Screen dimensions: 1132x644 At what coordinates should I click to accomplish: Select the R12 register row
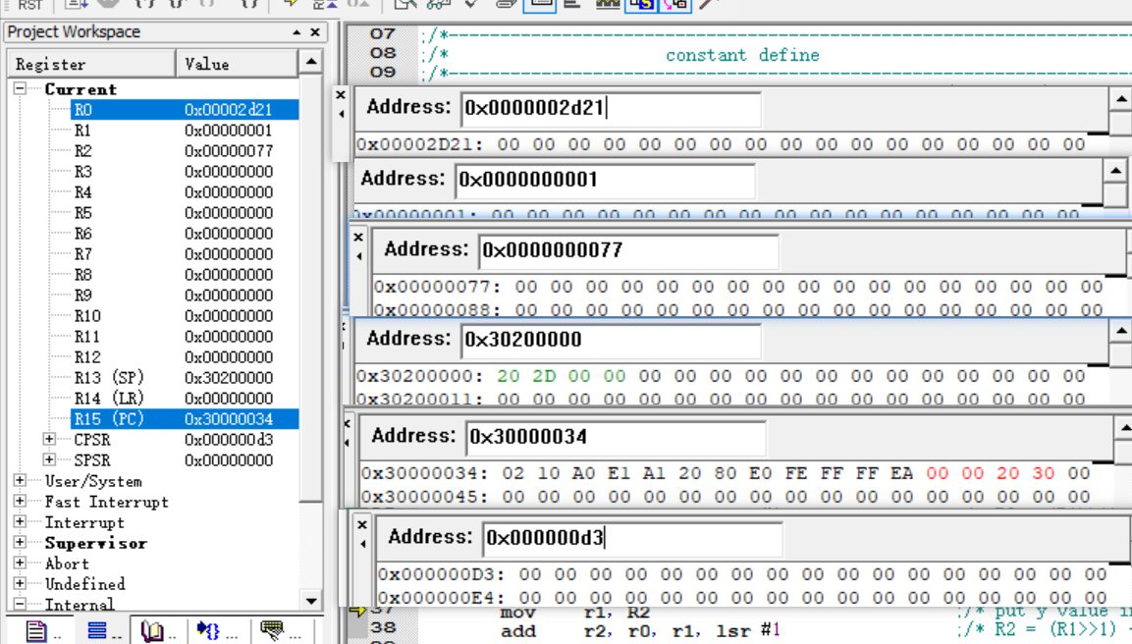pyautogui.click(x=185, y=356)
